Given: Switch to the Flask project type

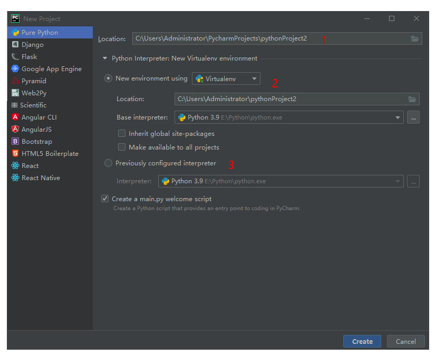Looking at the screenshot, I should tap(15, 56).
